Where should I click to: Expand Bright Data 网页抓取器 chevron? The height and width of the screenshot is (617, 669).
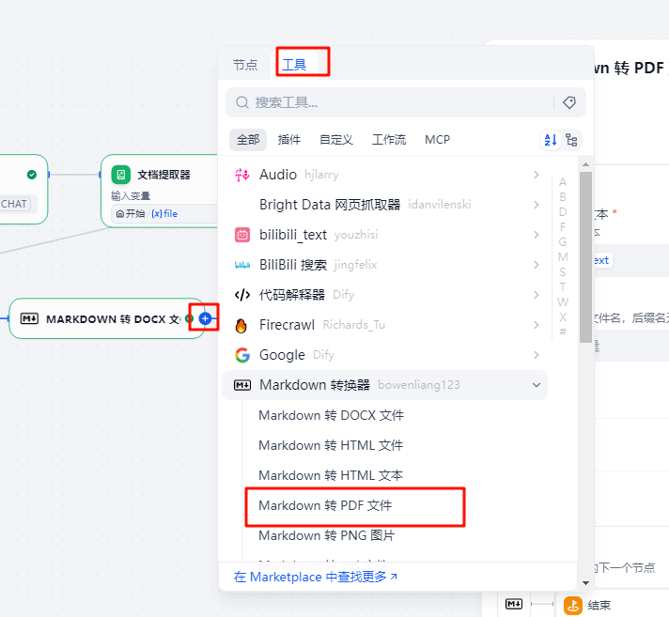coord(537,205)
